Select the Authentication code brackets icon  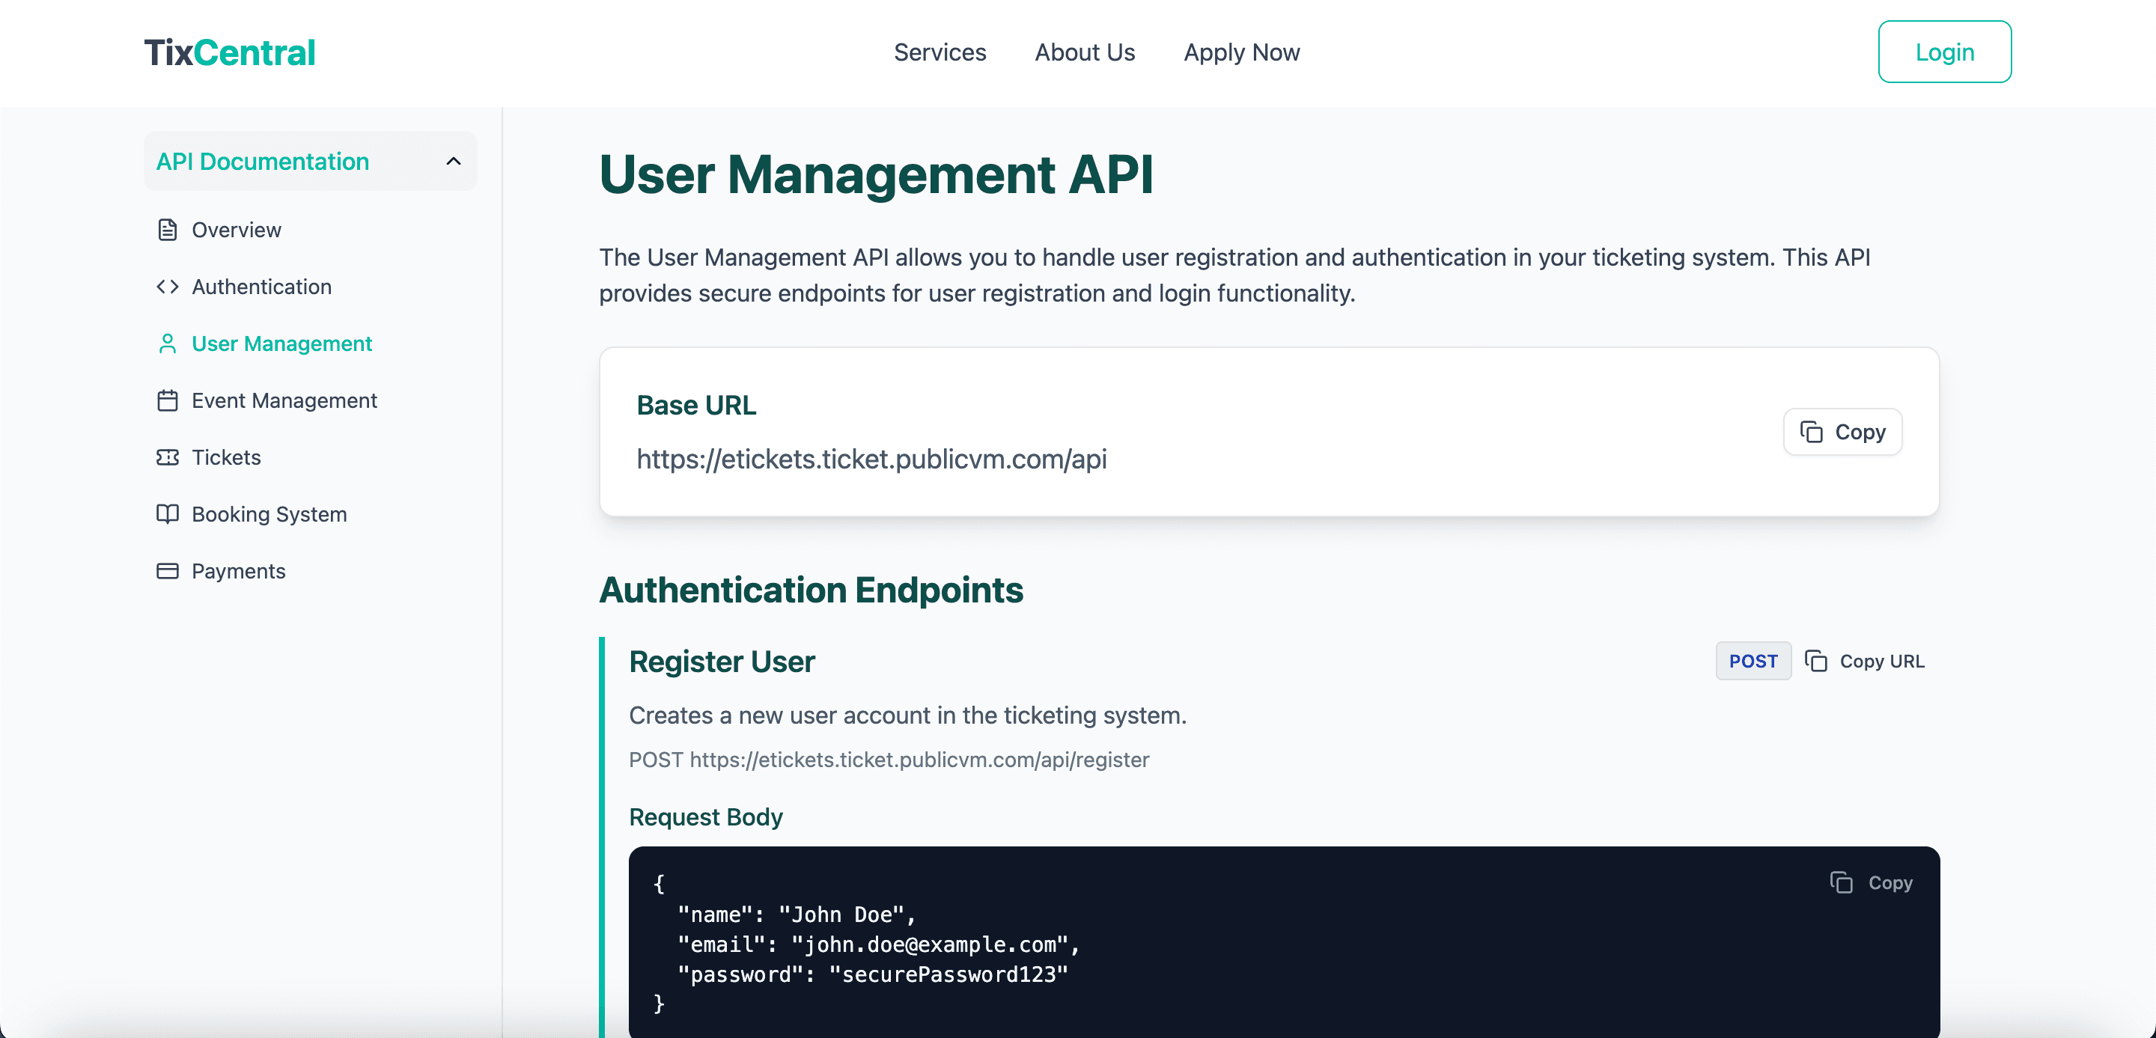(166, 286)
